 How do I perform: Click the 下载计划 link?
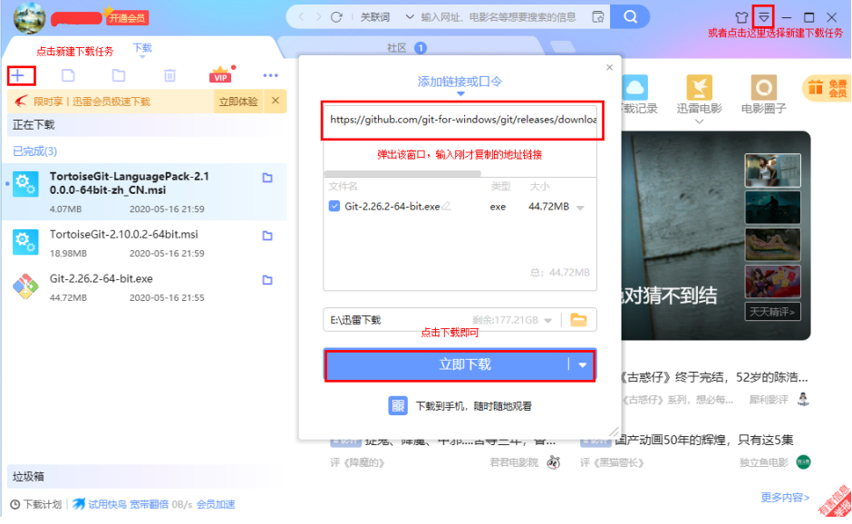tap(36, 504)
